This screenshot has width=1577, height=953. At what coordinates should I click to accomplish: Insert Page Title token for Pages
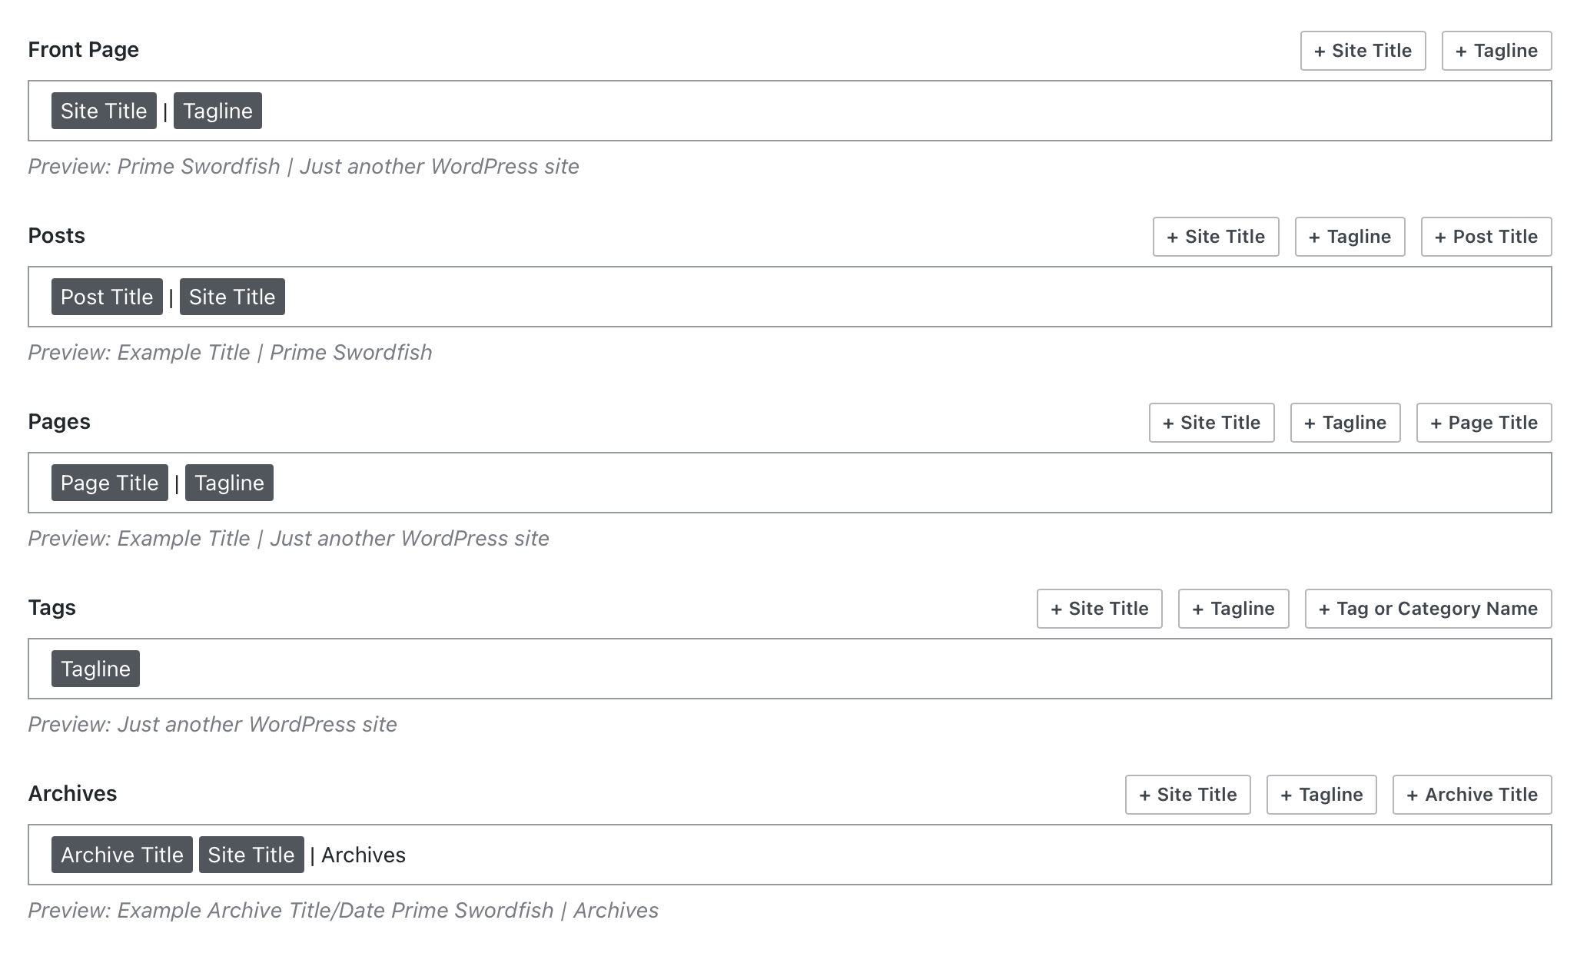[1482, 423]
